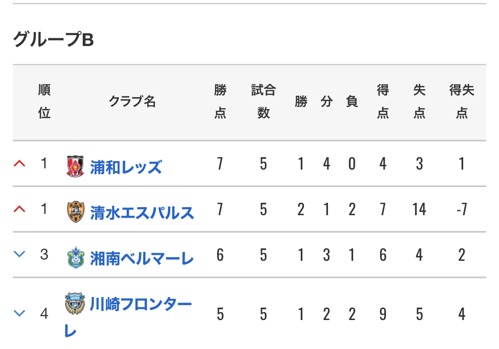Click red up arrow beside 浦和レッズ
Screen dimensions: 499x349
point(20,164)
